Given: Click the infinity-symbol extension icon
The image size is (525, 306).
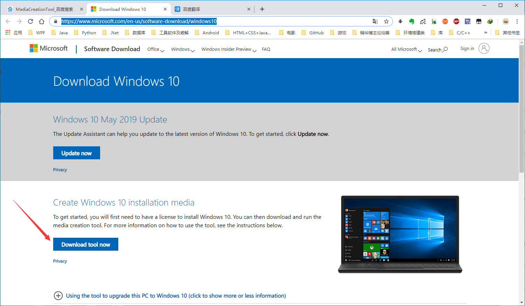Looking at the screenshot, I should (x=445, y=21).
